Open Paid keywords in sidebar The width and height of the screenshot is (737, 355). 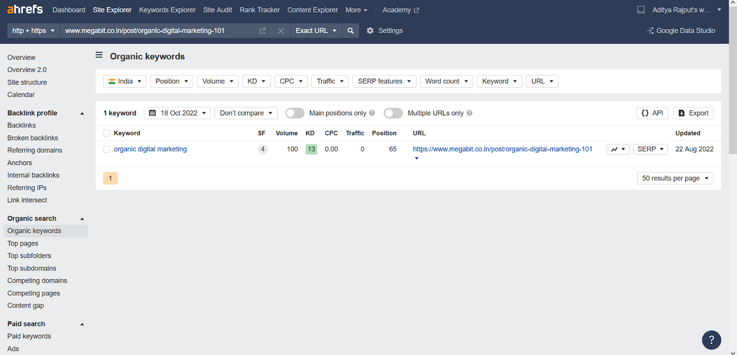pyautogui.click(x=29, y=337)
